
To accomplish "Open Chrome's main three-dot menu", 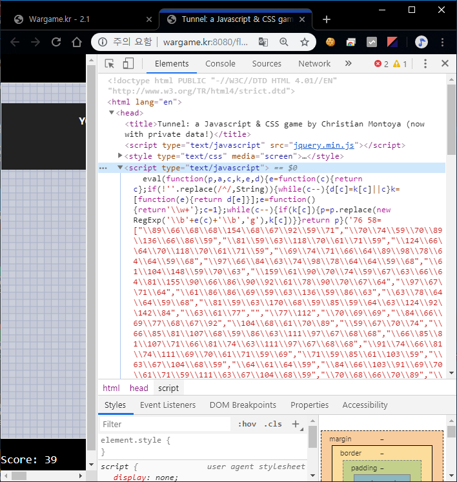I will (442, 42).
